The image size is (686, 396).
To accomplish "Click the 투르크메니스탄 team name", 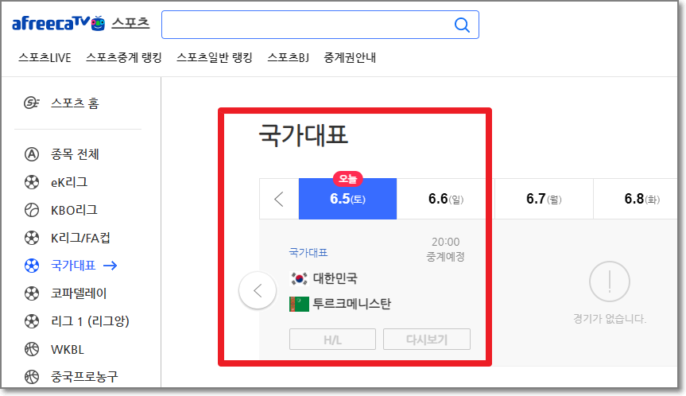I will click(352, 304).
